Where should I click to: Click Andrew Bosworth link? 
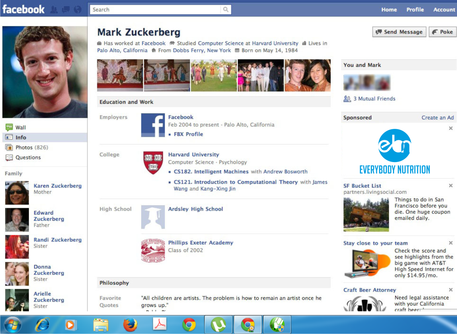click(x=285, y=171)
